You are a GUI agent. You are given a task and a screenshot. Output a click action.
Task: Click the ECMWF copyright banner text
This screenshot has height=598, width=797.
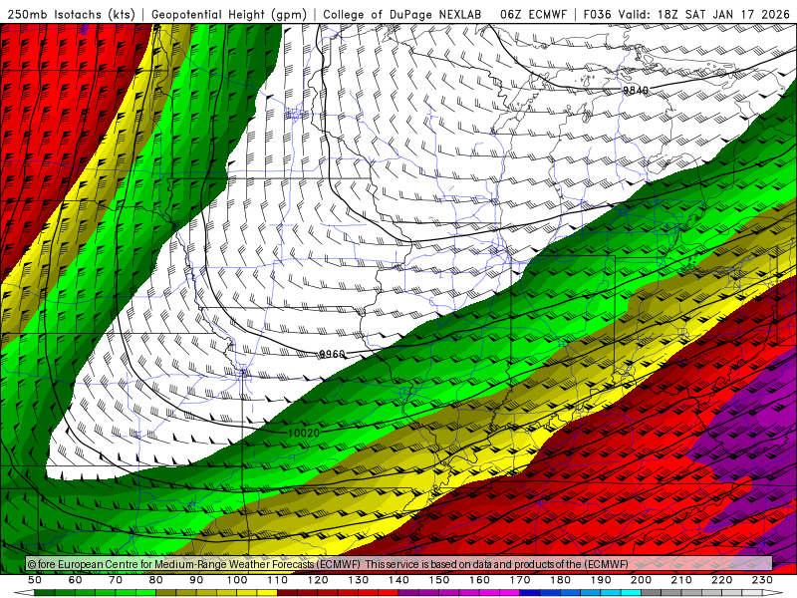pos(328,564)
